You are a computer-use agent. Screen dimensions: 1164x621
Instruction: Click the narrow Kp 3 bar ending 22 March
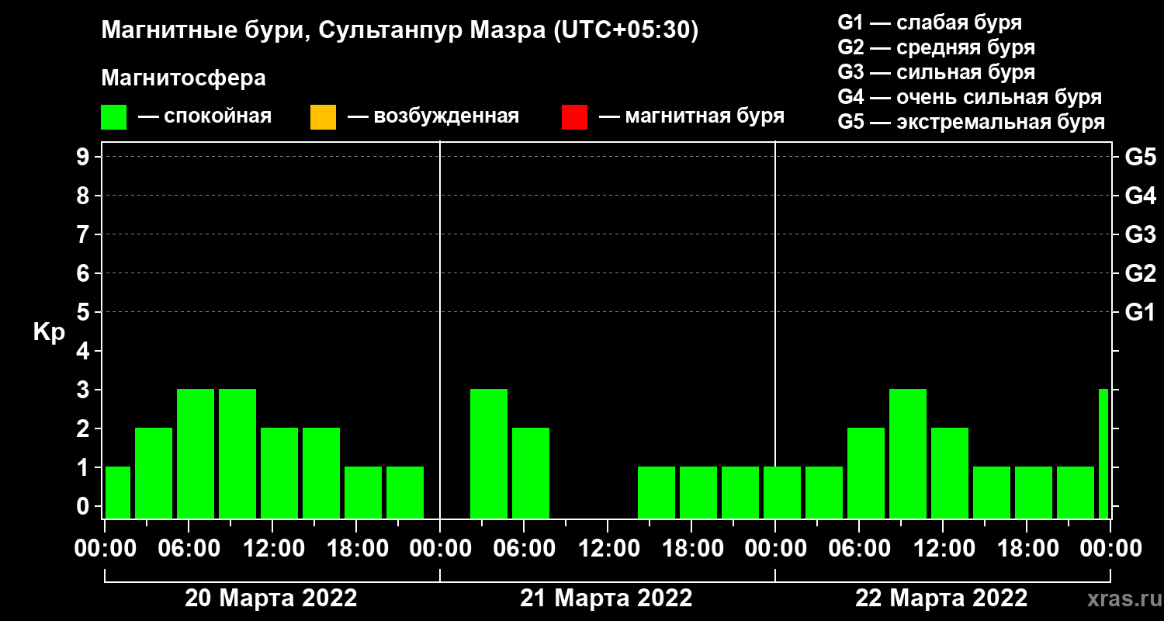(1103, 453)
